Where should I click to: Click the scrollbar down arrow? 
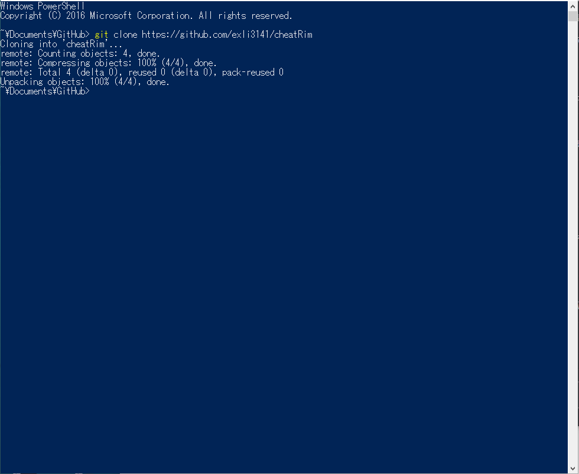coord(573,469)
